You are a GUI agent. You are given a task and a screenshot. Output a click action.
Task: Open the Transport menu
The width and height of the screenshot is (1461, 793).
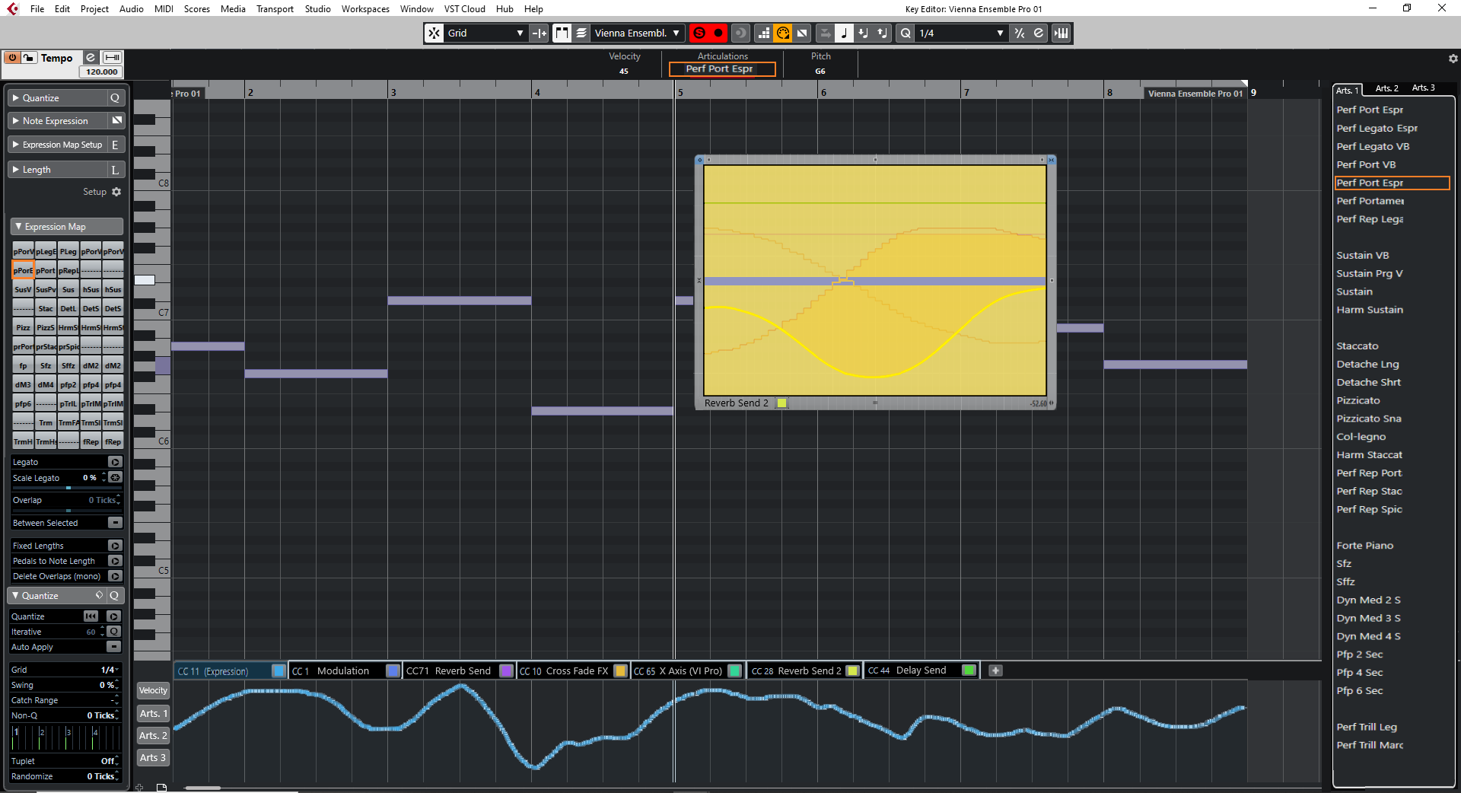[275, 9]
